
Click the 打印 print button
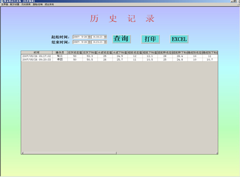click(150, 39)
